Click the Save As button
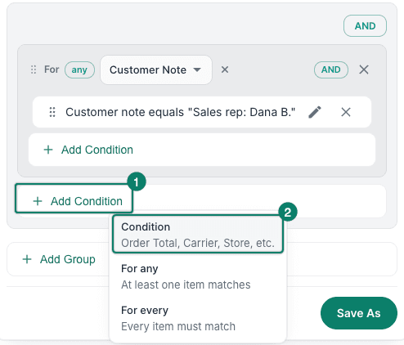Screen dimensions: 404x345 pyautogui.click(x=359, y=313)
